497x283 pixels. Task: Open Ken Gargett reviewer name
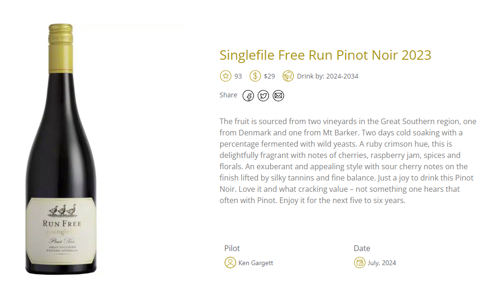(256, 263)
